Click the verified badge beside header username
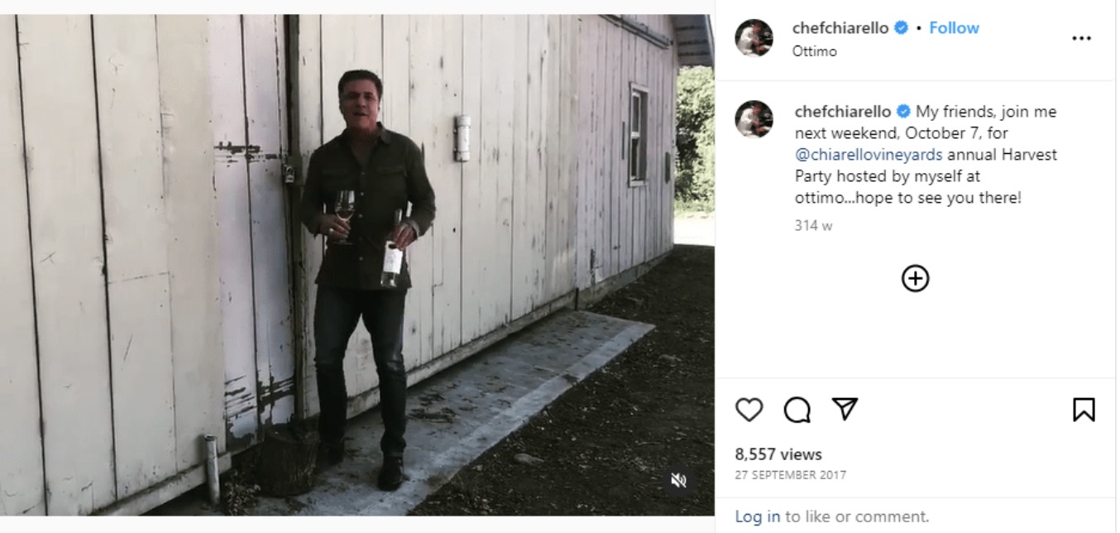Viewport: 1120px width, 533px height. (902, 28)
